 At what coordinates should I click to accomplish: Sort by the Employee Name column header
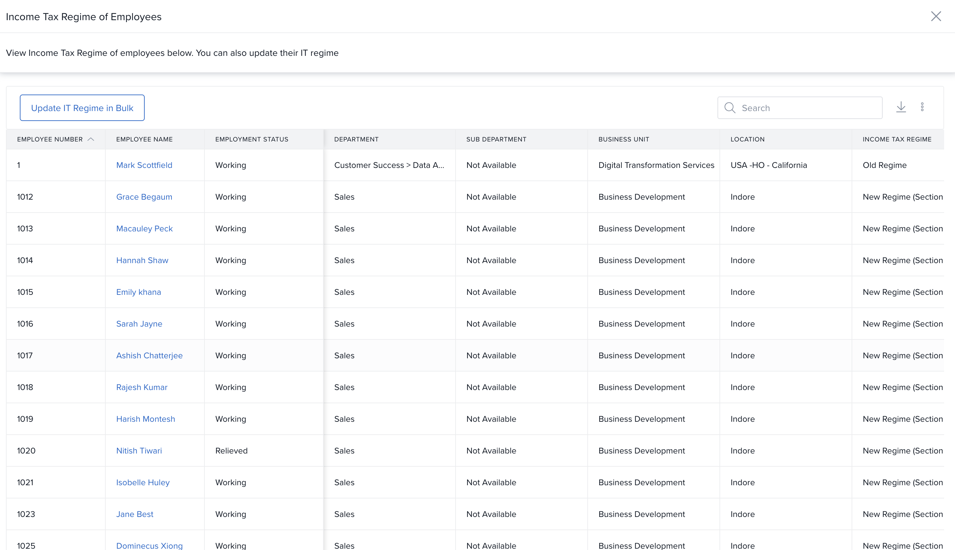click(x=144, y=139)
